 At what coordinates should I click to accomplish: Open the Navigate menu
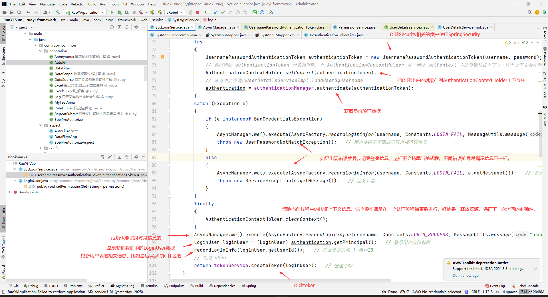(47, 4)
